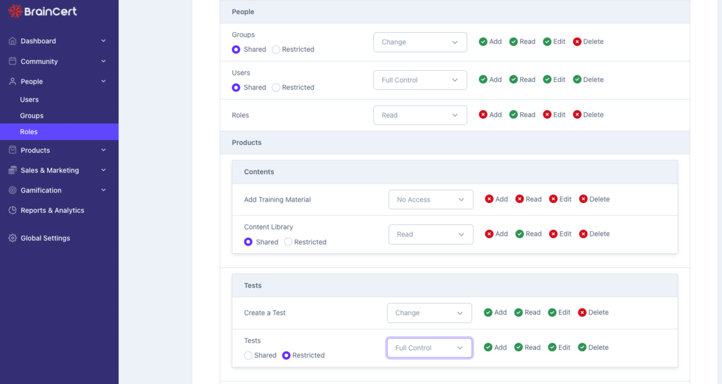Click the Gamification sidebar icon
Image resolution: width=722 pixels, height=384 pixels.
[12, 190]
